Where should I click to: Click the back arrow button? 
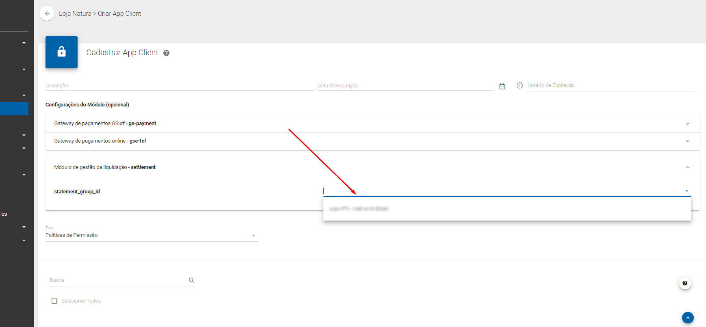[47, 13]
